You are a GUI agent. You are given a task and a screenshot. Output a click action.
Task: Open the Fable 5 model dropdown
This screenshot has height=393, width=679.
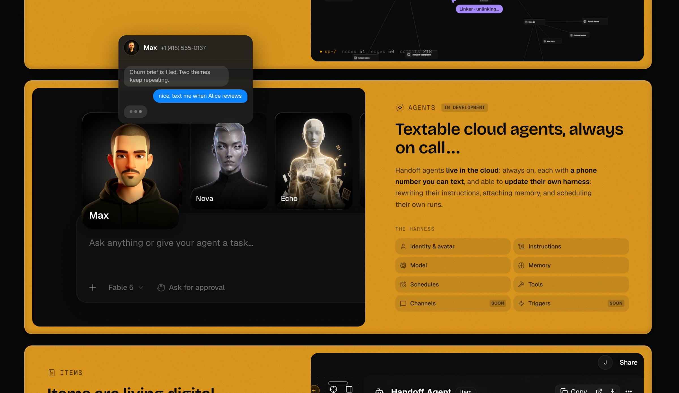coord(126,287)
